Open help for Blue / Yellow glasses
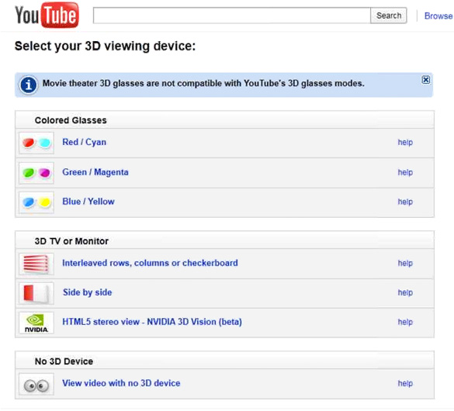Viewport: 454px width, 411px height. [405, 202]
